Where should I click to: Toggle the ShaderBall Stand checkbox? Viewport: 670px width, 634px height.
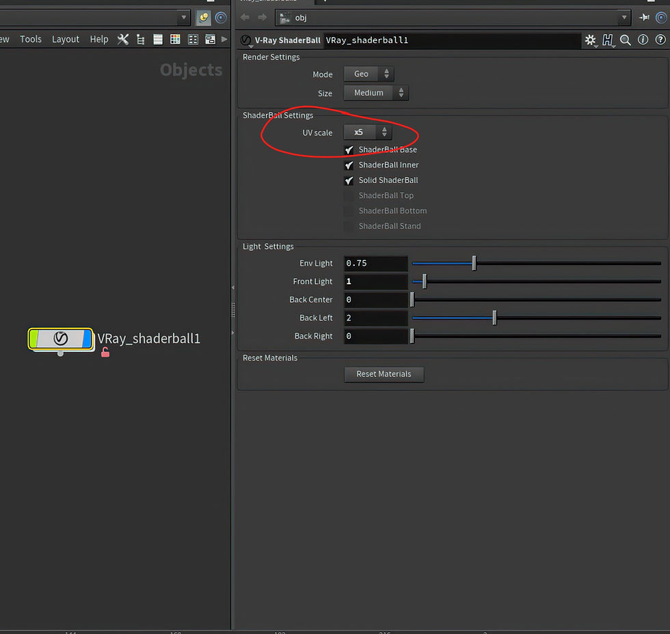pyautogui.click(x=349, y=226)
